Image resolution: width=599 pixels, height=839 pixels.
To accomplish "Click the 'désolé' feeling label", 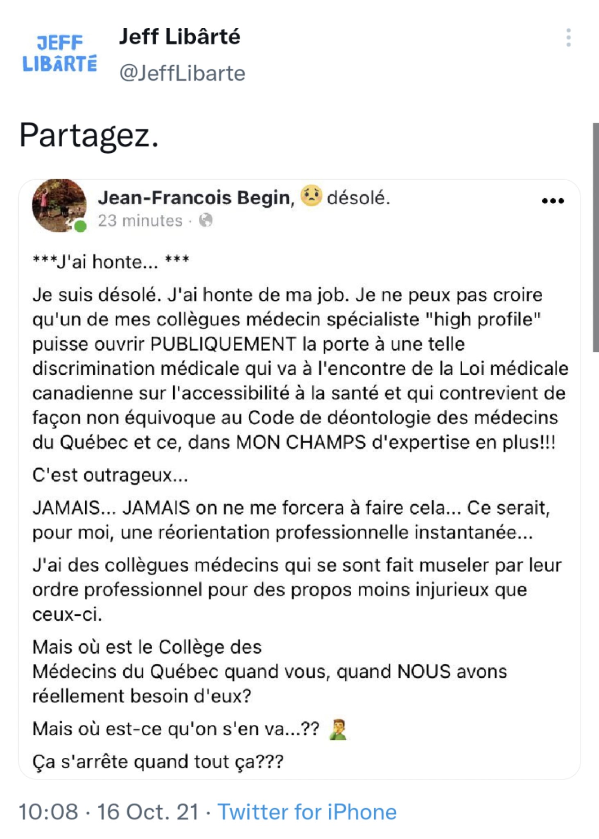I will 358,198.
